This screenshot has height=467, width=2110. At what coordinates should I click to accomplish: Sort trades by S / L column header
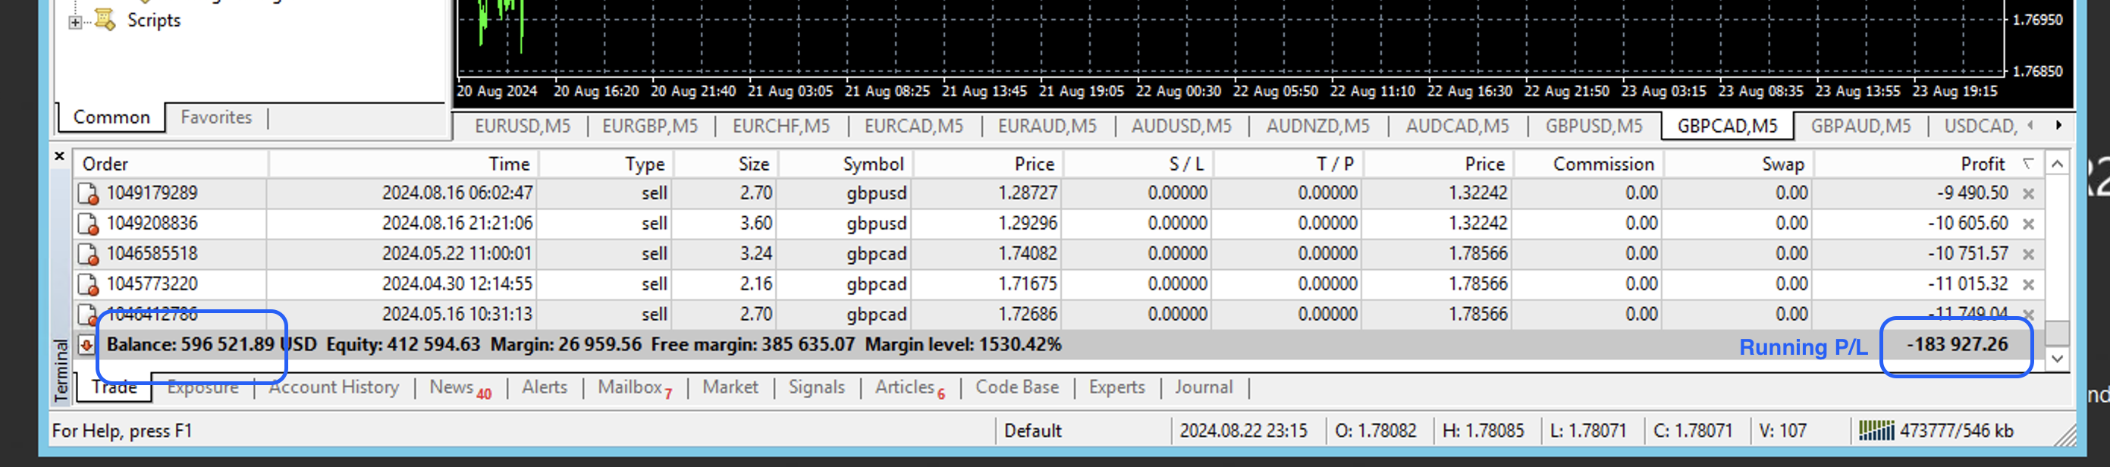tap(1137, 164)
